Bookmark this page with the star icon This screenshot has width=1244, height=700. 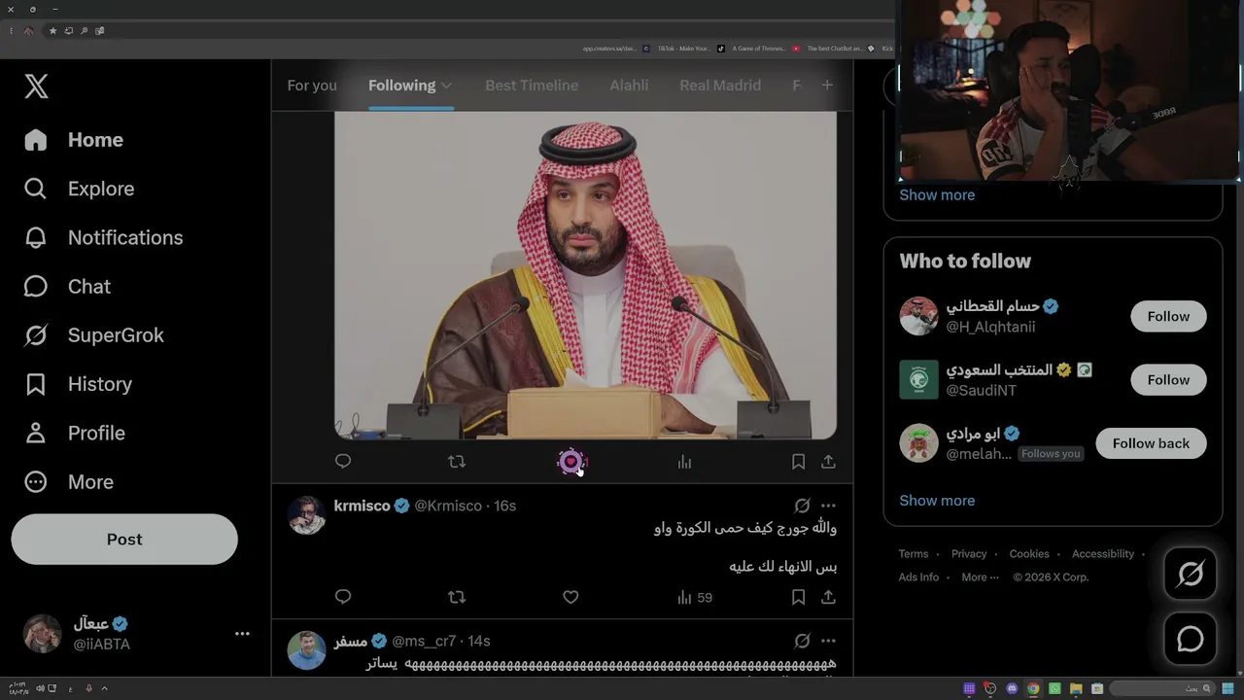coord(52,31)
